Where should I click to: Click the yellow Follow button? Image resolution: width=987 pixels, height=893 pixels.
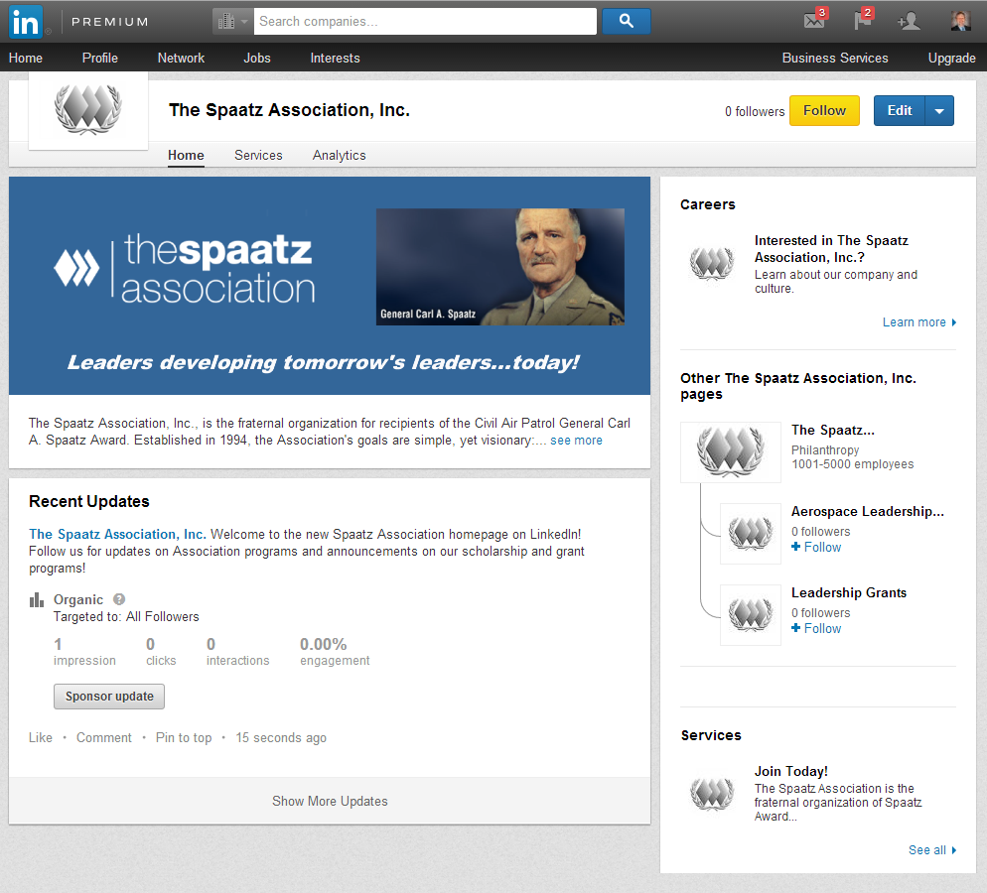pyautogui.click(x=824, y=111)
